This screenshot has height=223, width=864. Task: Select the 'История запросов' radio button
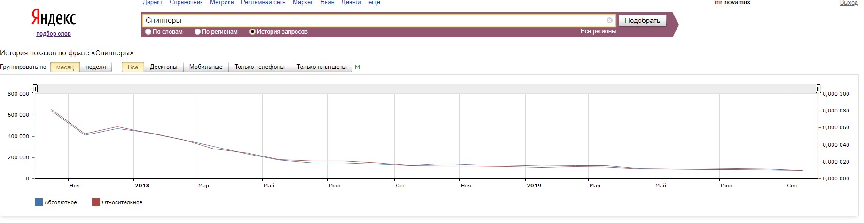click(252, 32)
